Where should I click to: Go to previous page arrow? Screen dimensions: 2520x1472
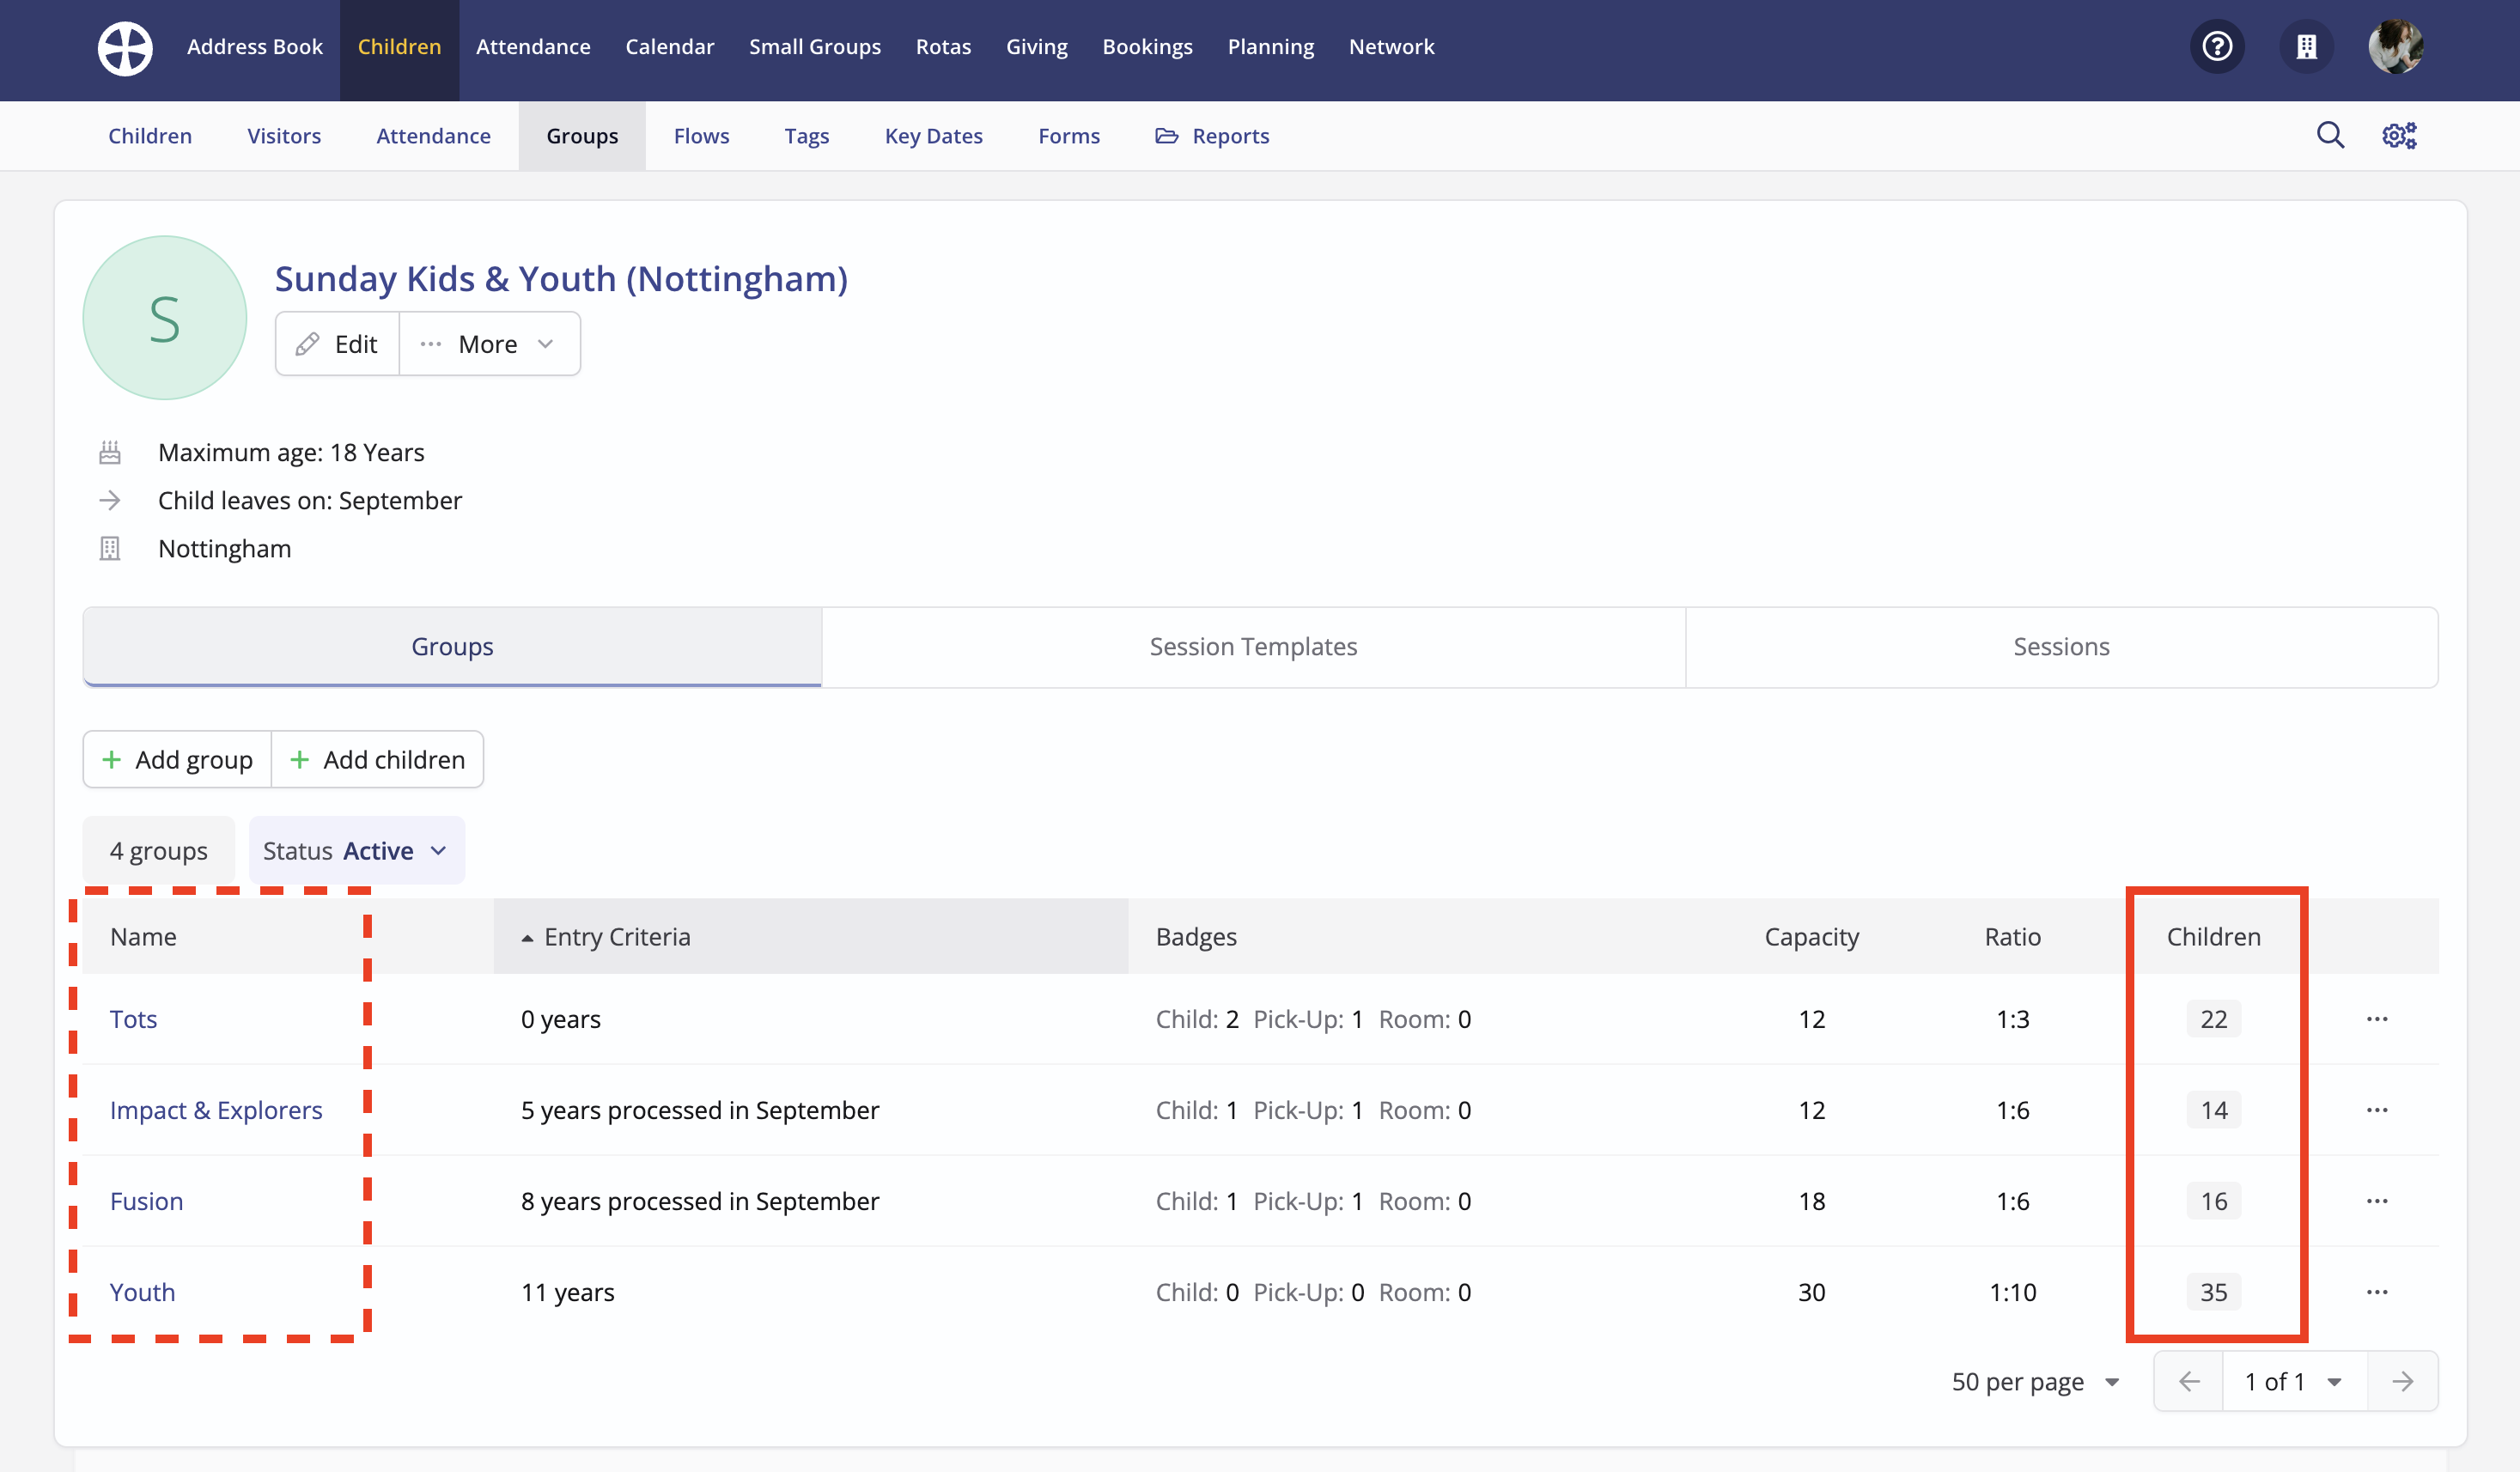2189,1382
